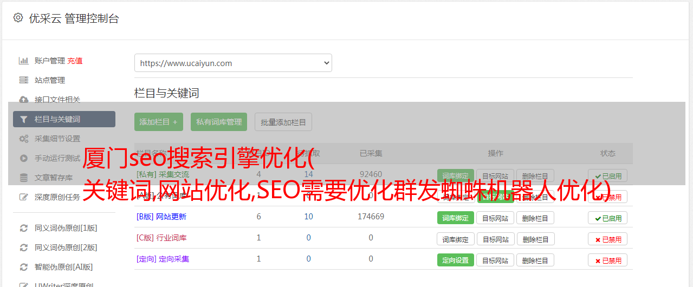The height and width of the screenshot is (287, 693).
Task: Click 删除栏目 for the 网站更新 row
Action: coord(535,218)
